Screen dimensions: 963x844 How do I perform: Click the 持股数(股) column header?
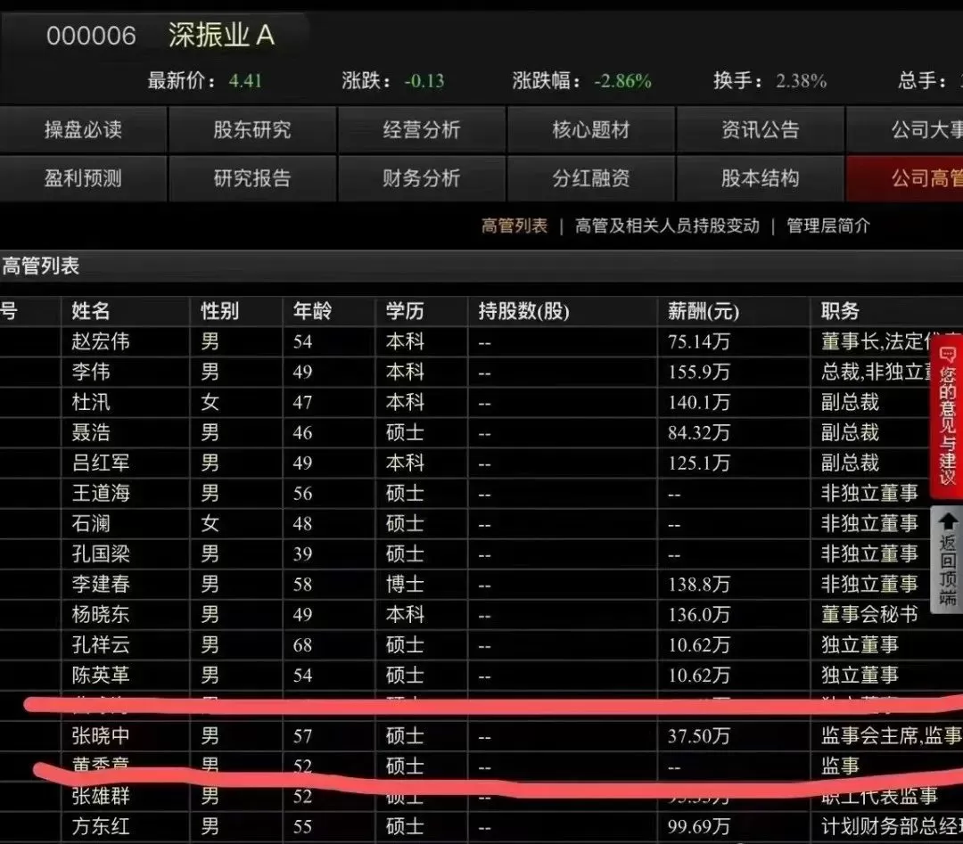524,311
